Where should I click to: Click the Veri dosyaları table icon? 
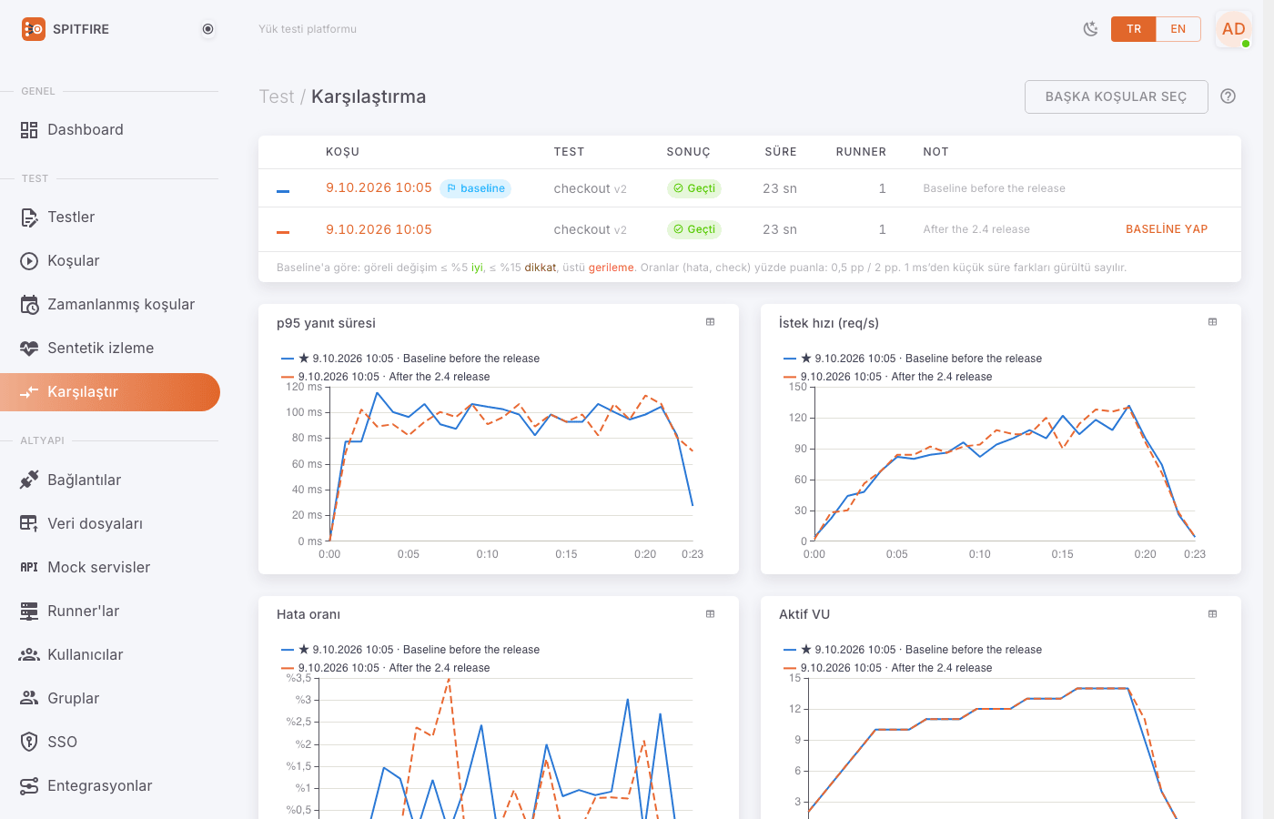(x=29, y=523)
